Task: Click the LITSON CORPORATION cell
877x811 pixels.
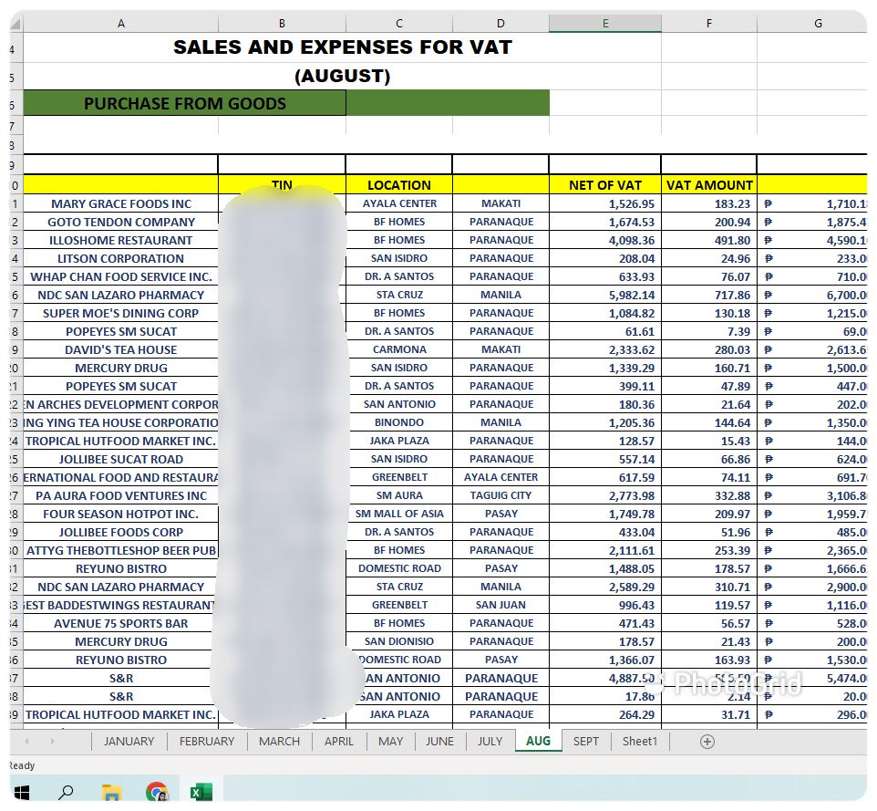Action: click(121, 258)
